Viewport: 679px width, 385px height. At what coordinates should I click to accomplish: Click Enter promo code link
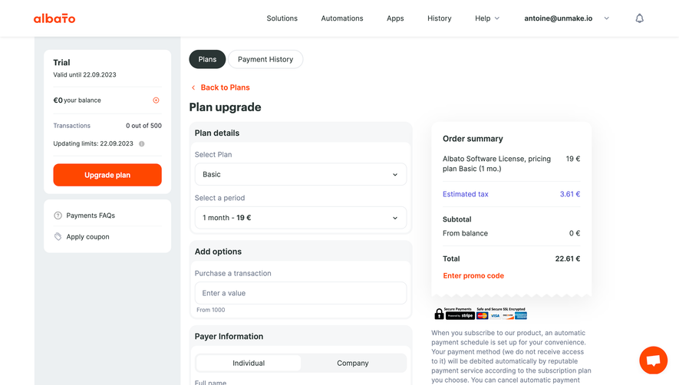(x=473, y=275)
